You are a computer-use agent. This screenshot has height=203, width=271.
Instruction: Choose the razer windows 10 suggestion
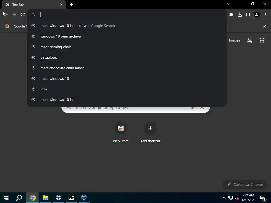tap(127, 79)
